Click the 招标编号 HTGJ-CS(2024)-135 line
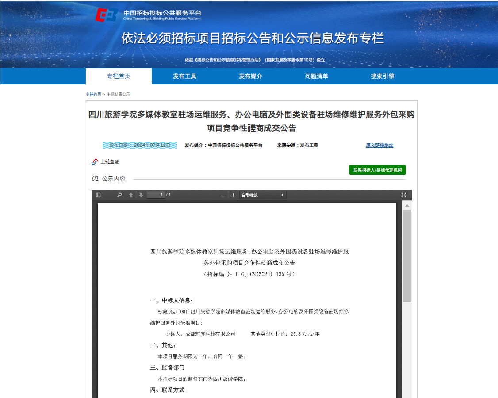 click(249, 274)
